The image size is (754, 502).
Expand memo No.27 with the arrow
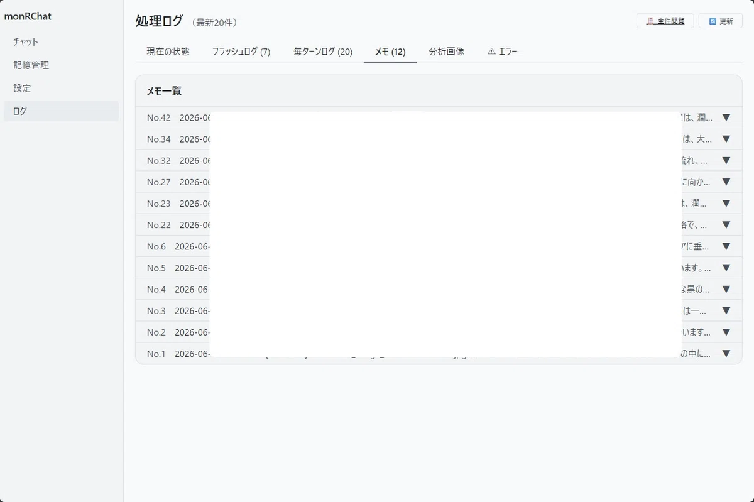coord(726,182)
